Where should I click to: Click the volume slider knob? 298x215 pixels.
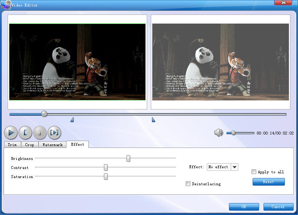(x=233, y=133)
